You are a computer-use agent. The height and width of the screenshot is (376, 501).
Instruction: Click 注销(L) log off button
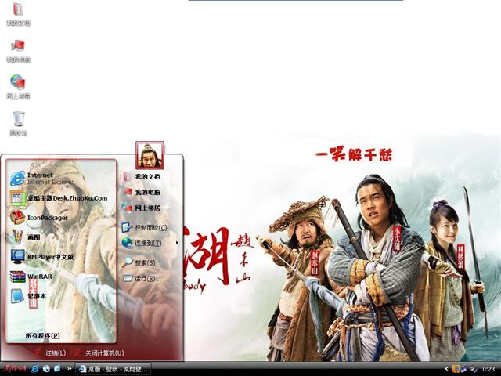pos(50,353)
